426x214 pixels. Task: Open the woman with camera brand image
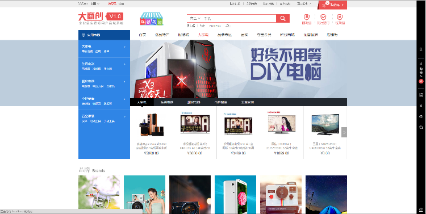144,195
